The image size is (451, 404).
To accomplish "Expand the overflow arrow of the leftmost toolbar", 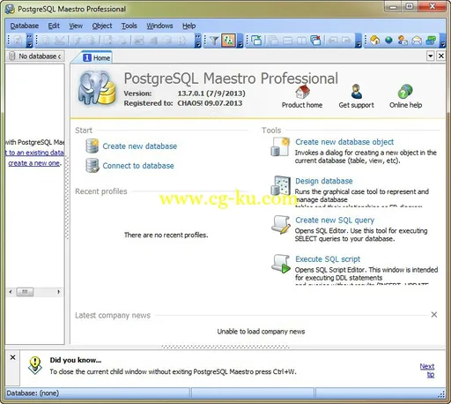I will pos(29,41).
